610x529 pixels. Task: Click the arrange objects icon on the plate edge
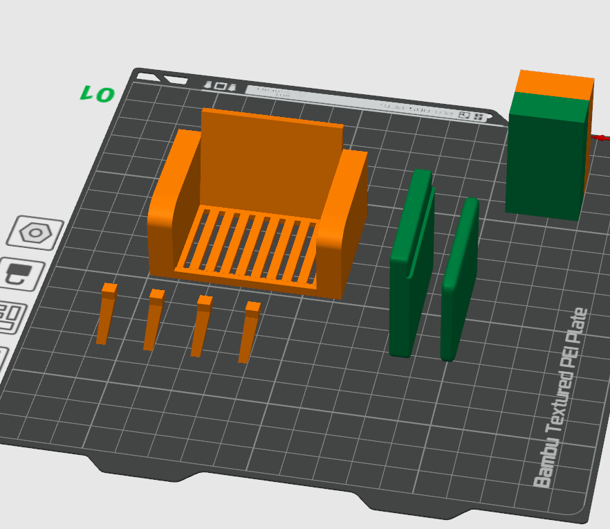pyautogui.click(x=11, y=316)
